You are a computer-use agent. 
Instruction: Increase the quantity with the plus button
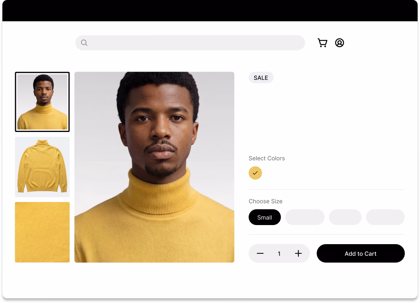[298, 253]
